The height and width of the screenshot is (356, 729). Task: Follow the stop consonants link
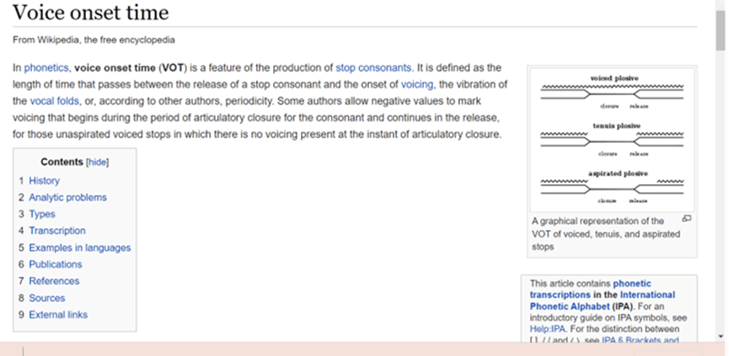(373, 68)
